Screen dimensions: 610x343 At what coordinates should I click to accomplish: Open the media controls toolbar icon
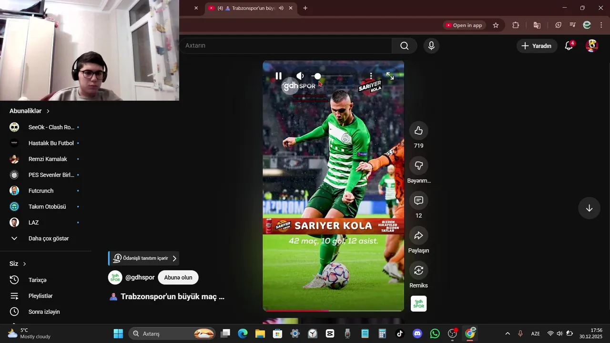pyautogui.click(x=573, y=25)
